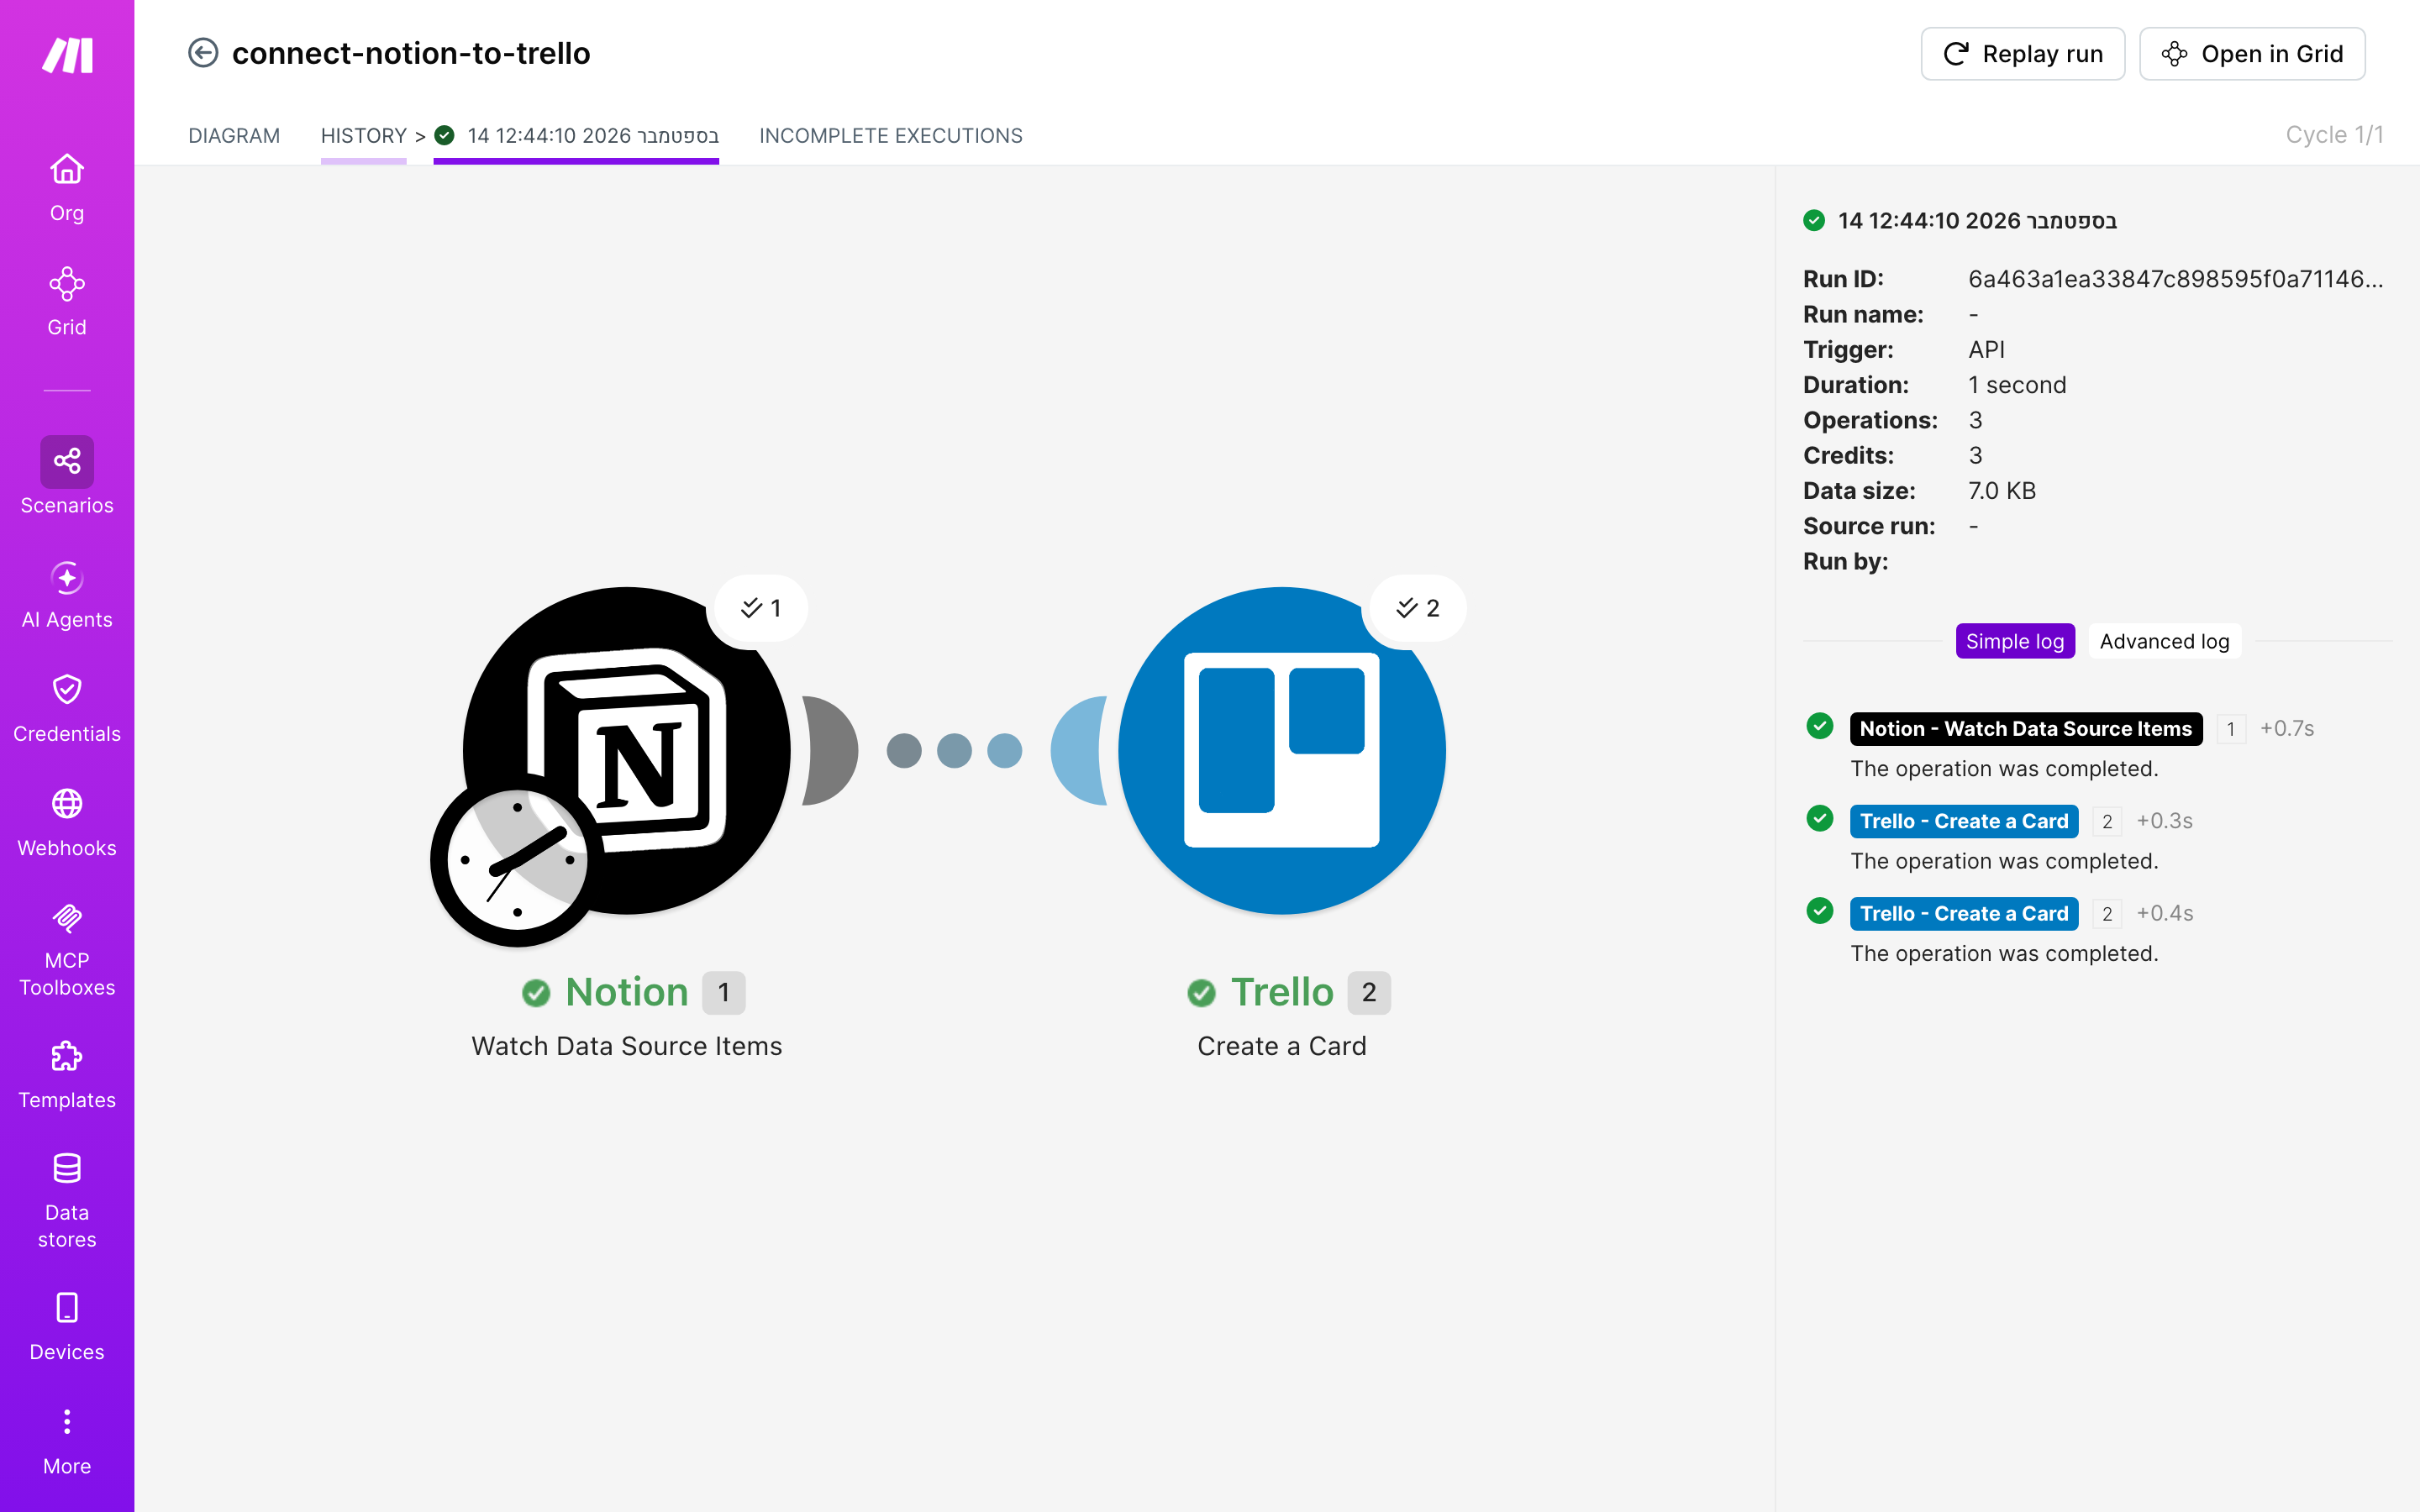Expand the More sidebar menu
Viewport: 2420px width, 1512px height.
point(67,1441)
